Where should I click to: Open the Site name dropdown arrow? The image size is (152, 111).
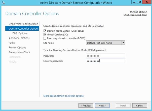tap(123, 43)
